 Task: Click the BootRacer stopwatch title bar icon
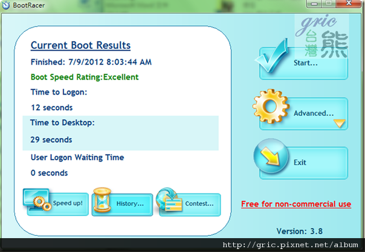[x=5, y=5]
